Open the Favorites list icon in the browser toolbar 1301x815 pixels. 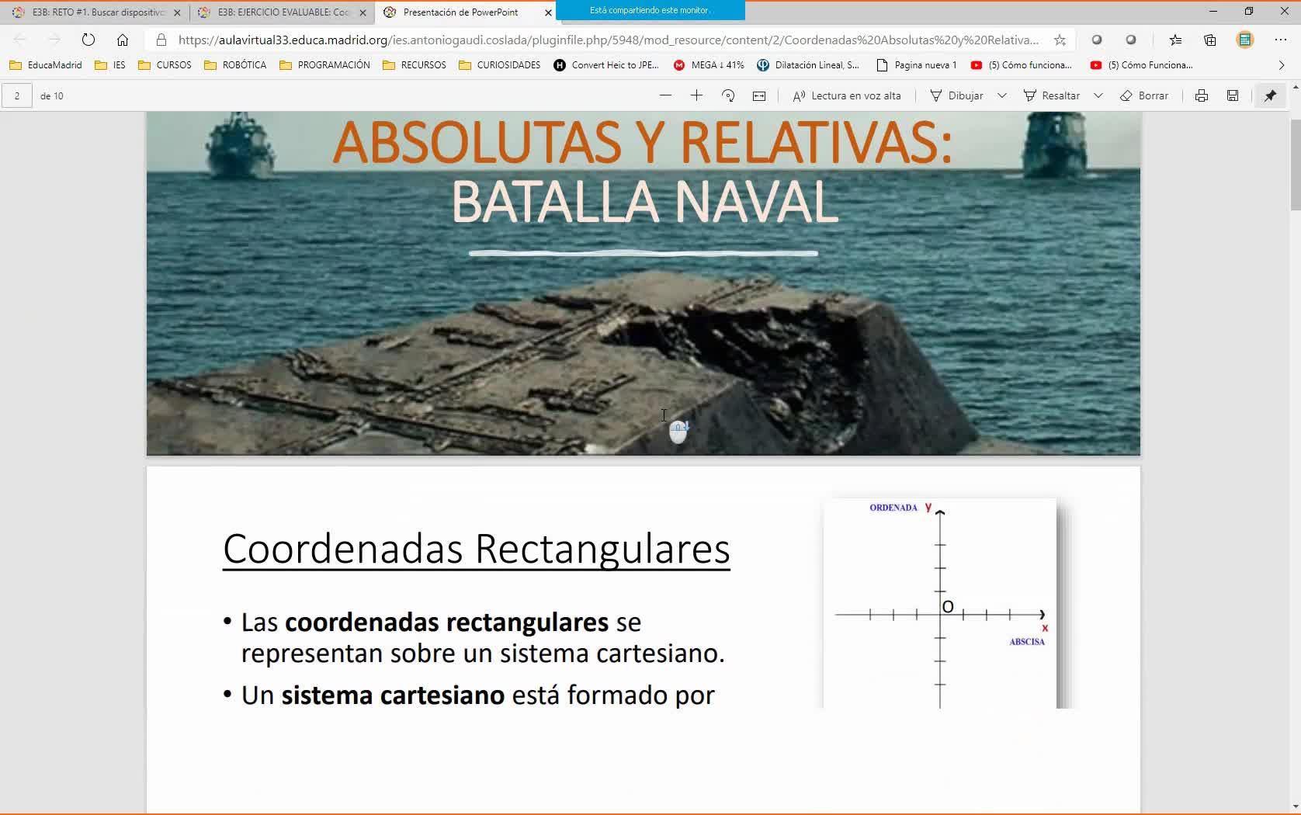(1175, 40)
